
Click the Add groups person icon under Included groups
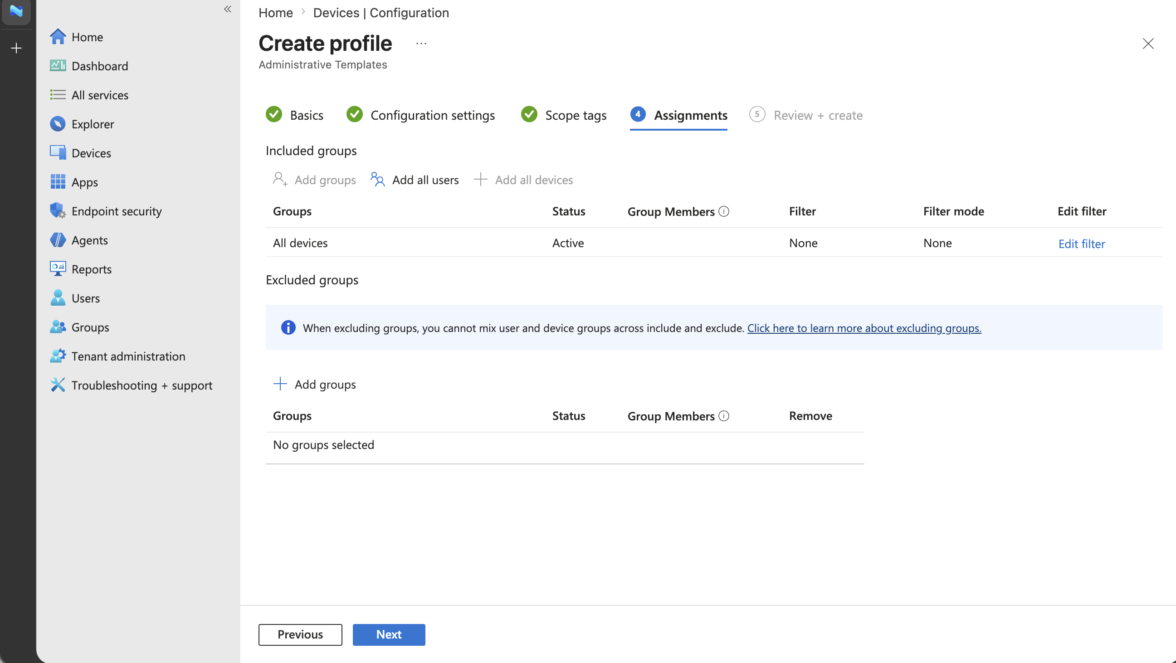(280, 180)
